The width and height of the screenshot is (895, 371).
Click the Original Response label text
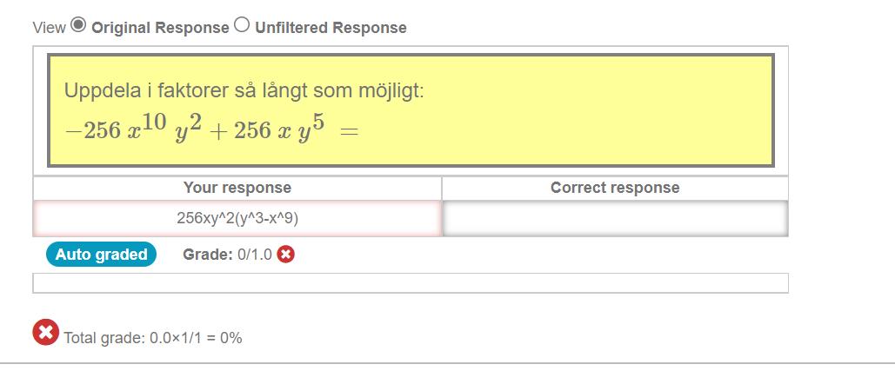click(x=160, y=28)
